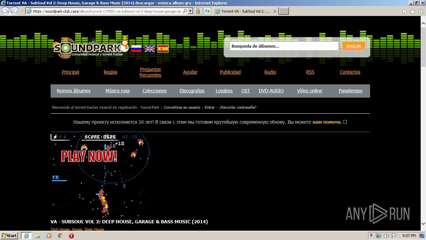Screen dimensions: 426x240
Task: Open the Principal link
Action: pyautogui.click(x=71, y=72)
